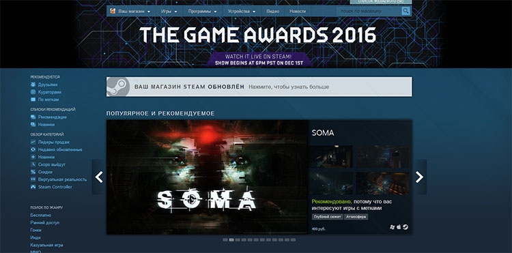The image size is (512, 253).
Task: Select Казуальная игра genre link
Action: (46, 245)
